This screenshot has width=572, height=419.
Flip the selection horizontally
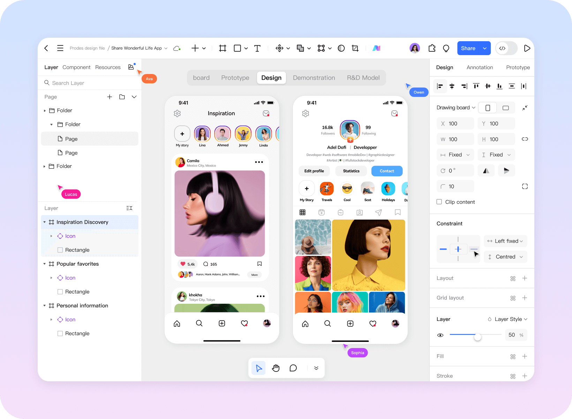(x=486, y=171)
